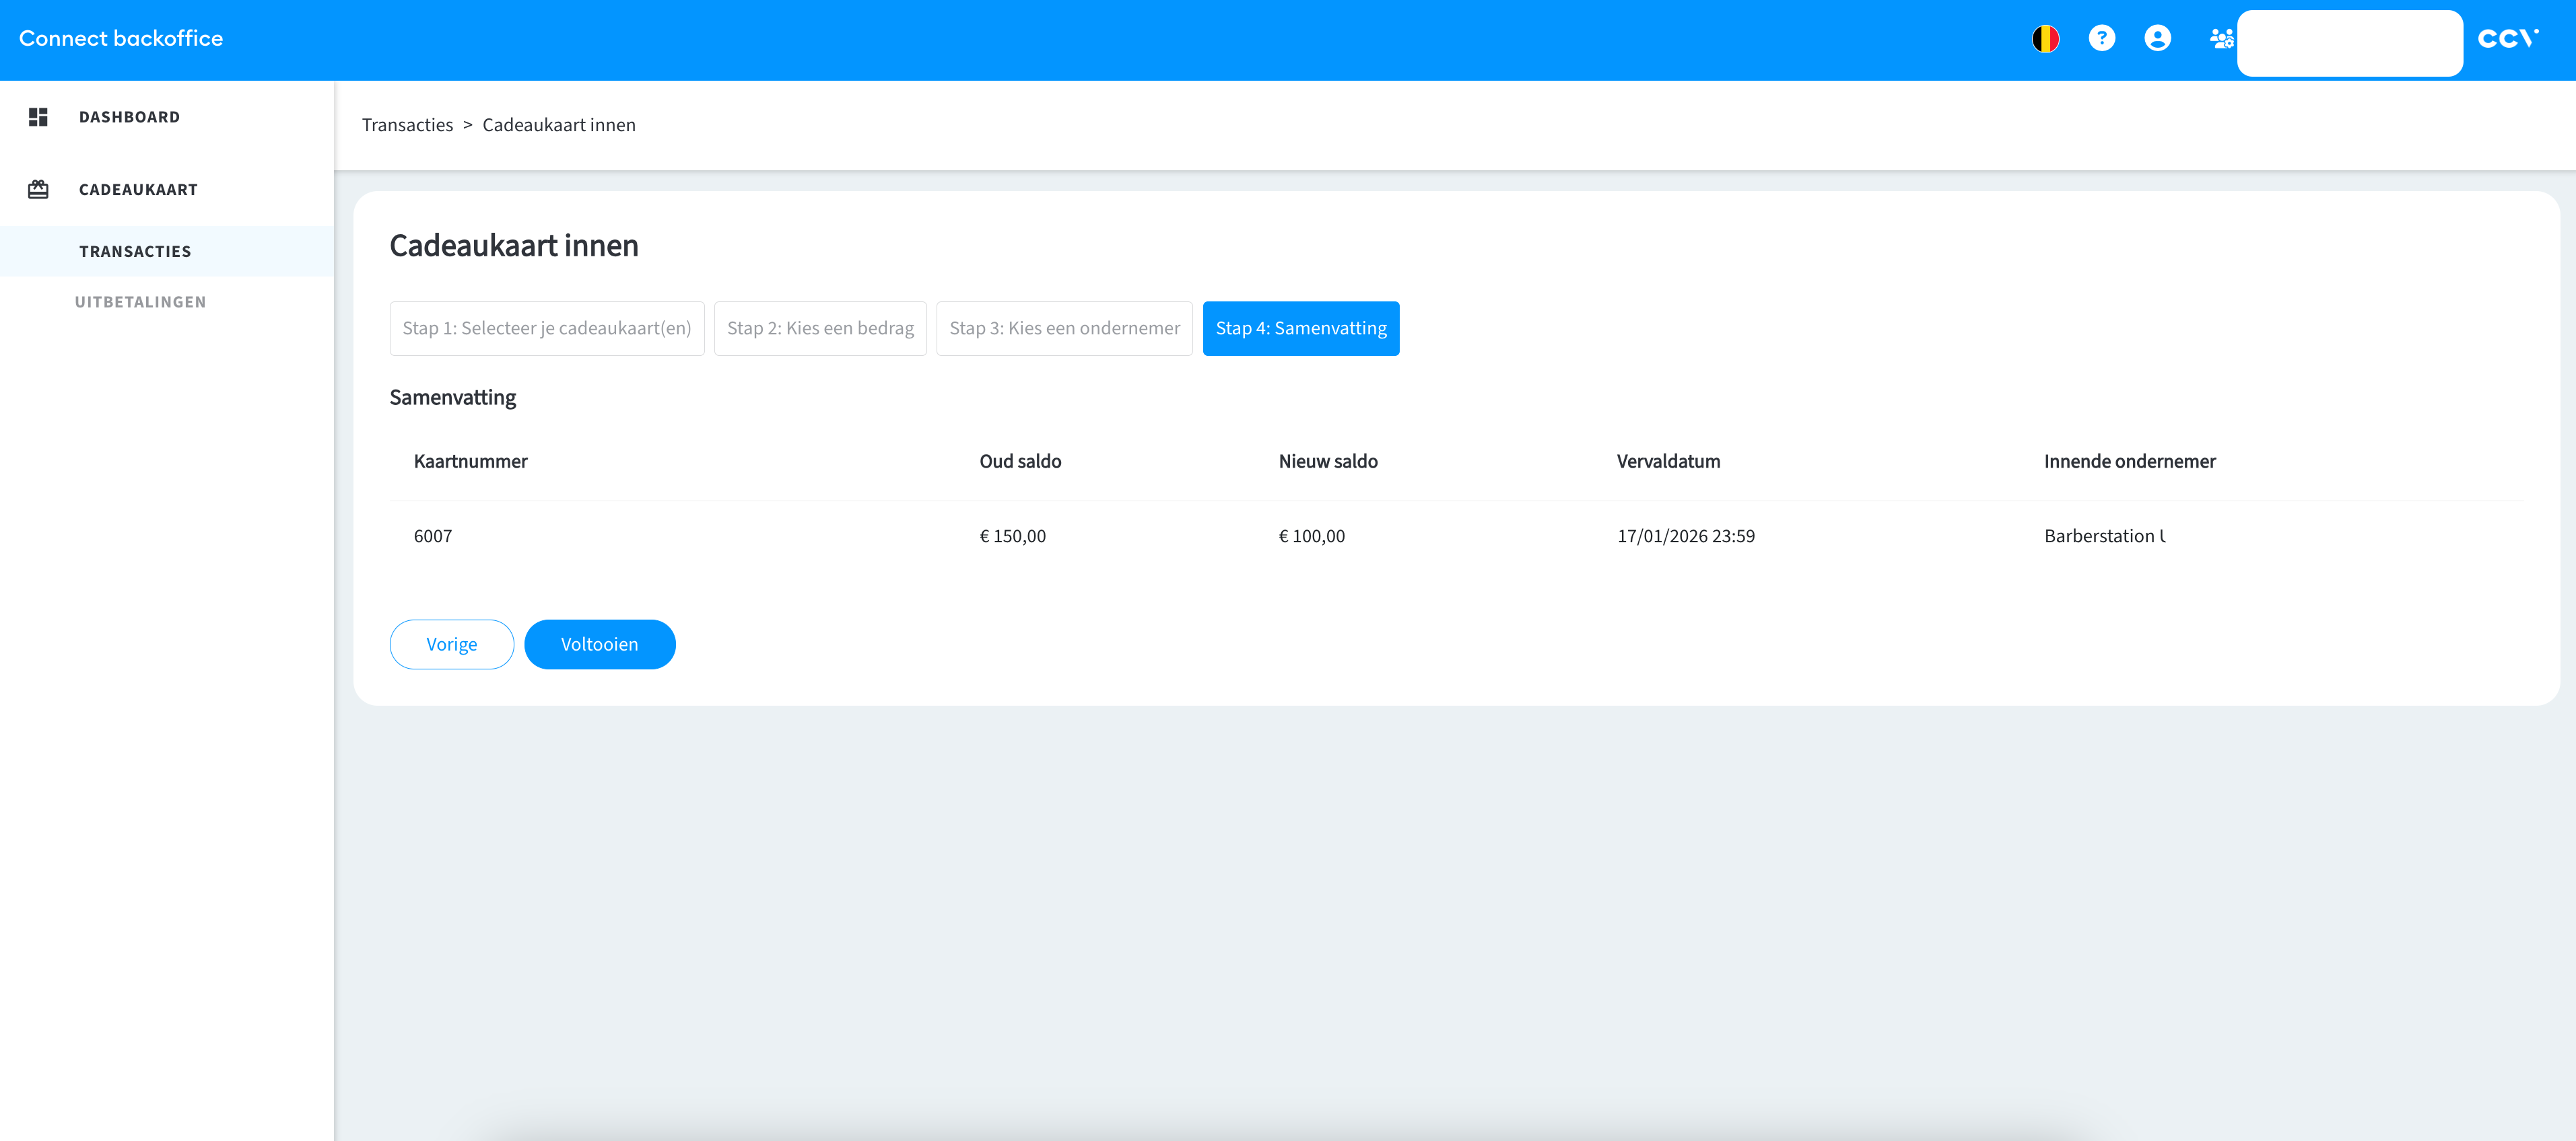Click the Belgian flag language icon
2576x1141 pixels.
coord(2045,39)
